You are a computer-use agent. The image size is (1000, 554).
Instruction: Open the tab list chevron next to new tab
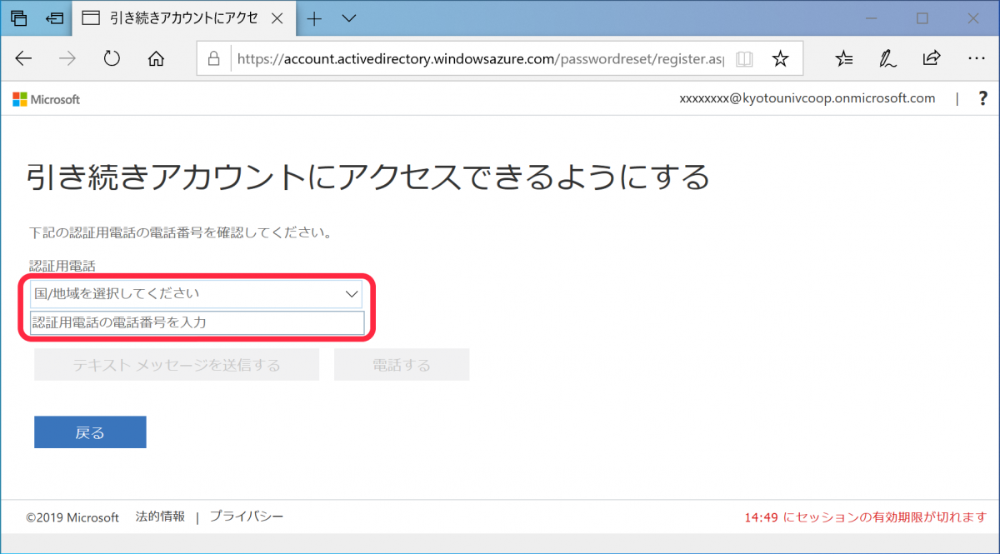pyautogui.click(x=348, y=17)
